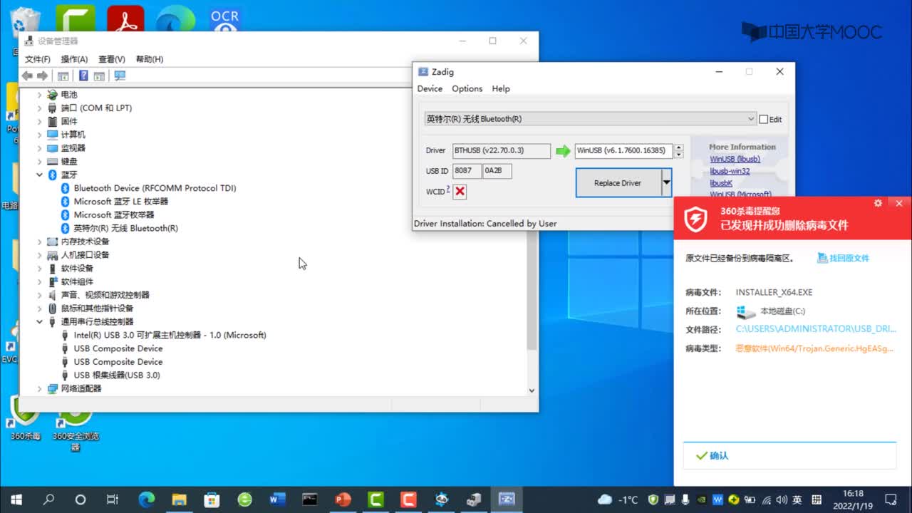Increase the target driver with up stepper

click(679, 147)
